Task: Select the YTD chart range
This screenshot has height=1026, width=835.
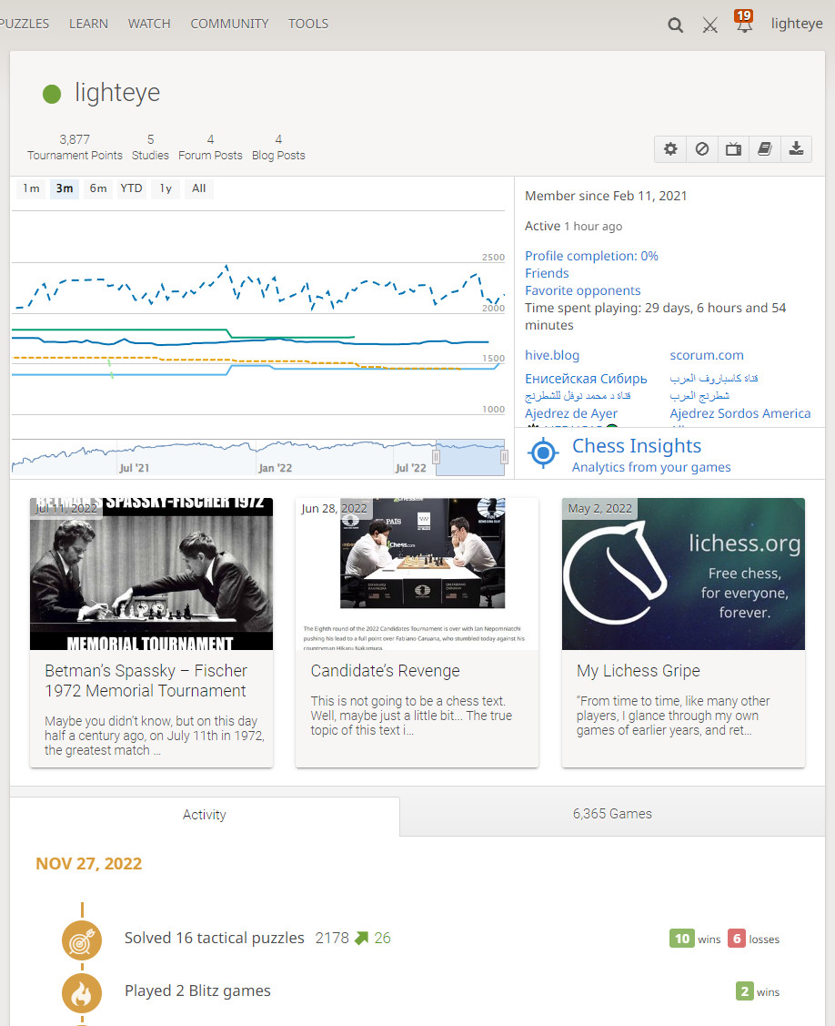Action: pos(131,188)
